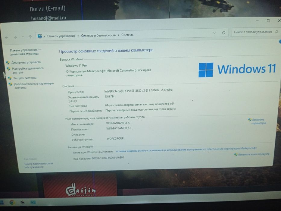Image resolution: width=281 pixels, height=211 pixels.
Task: Go forward using the forward arrow
Action: pyautogui.click(x=15, y=37)
